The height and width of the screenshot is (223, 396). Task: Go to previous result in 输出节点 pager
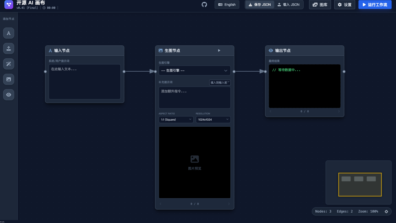pyautogui.click(x=271, y=111)
